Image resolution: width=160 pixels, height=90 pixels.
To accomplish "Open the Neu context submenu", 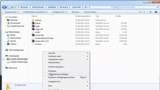I will 66,86.
